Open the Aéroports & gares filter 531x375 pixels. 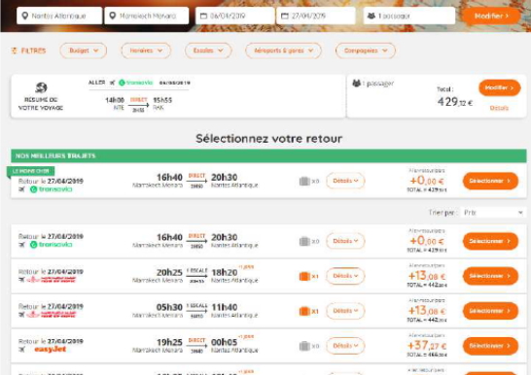[x=283, y=51]
